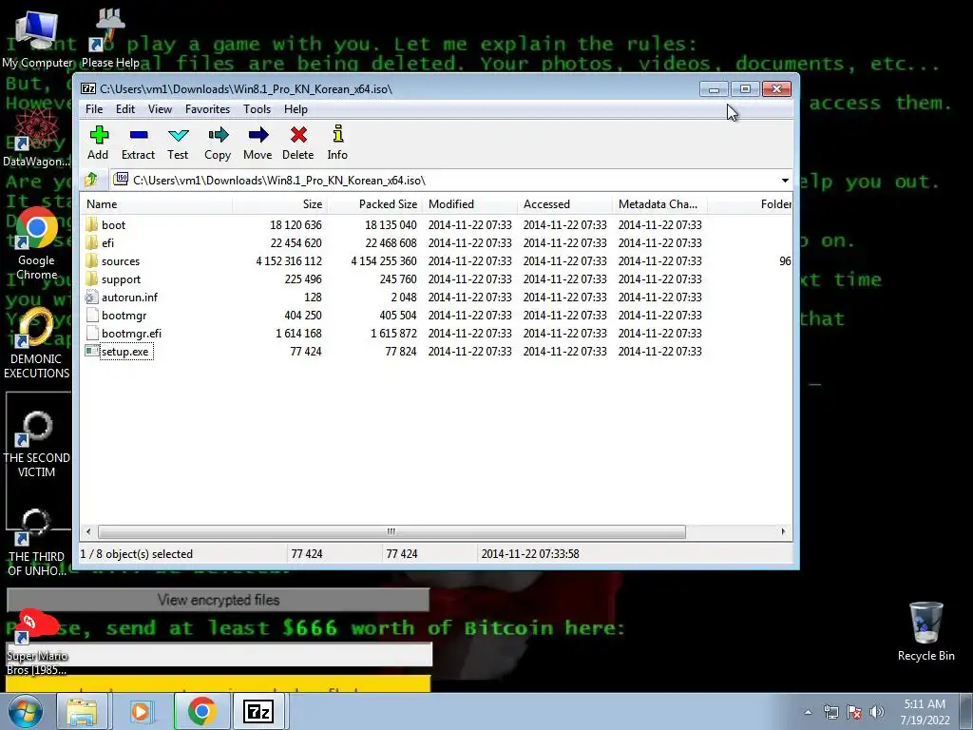Image resolution: width=973 pixels, height=730 pixels.
Task: Click the horizontal scrollbar thumb
Action: [x=391, y=532]
